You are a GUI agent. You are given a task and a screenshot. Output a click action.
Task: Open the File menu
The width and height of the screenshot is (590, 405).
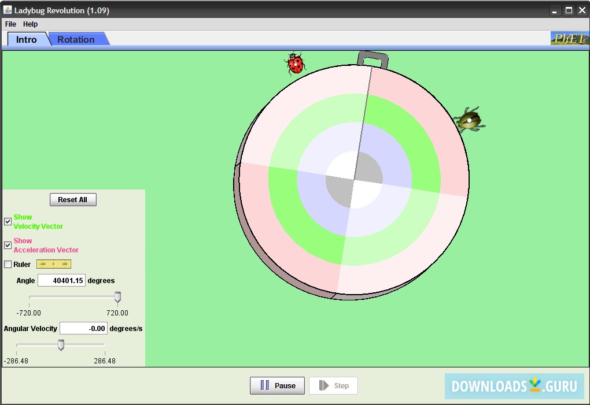pyautogui.click(x=10, y=24)
